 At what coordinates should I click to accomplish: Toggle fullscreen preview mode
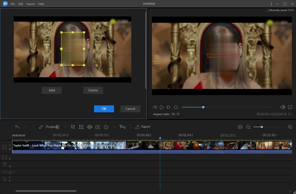[290, 107]
